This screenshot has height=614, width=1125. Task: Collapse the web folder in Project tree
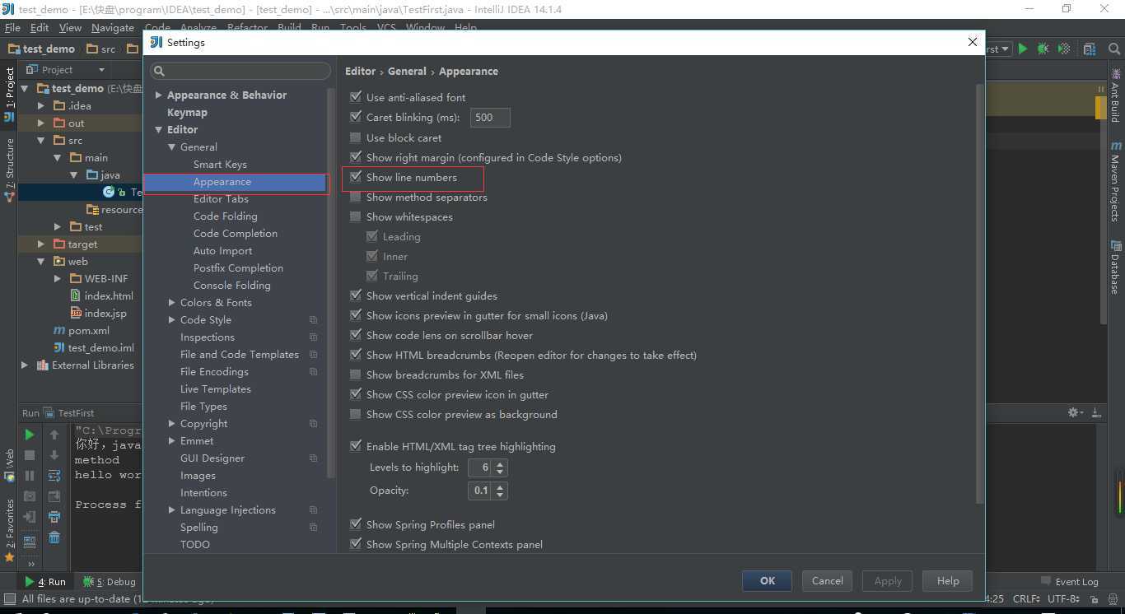click(41, 262)
